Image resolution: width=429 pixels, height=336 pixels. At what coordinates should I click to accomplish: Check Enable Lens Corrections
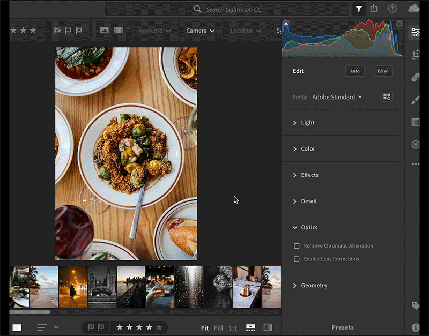[297, 259]
